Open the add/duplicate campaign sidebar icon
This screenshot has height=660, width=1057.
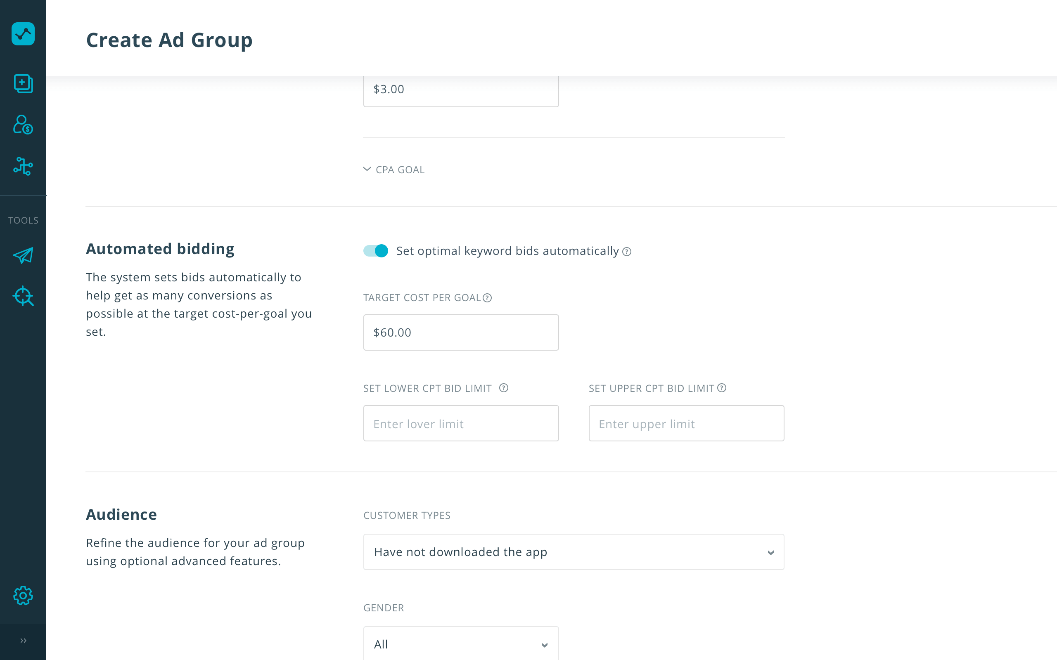(x=23, y=83)
